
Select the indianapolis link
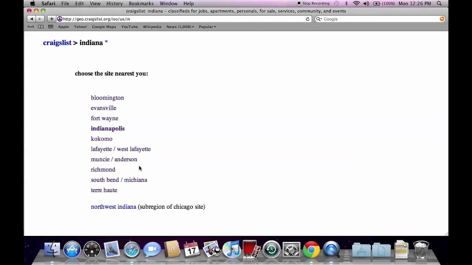pos(108,129)
